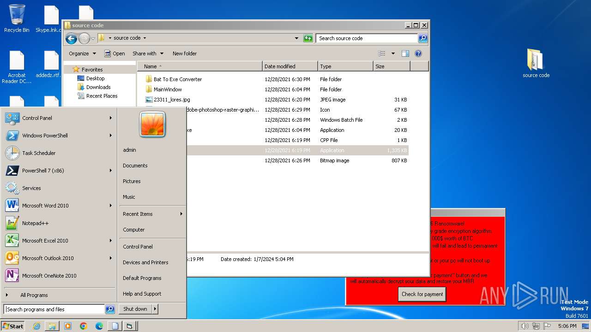Click the New folder button
591x332 pixels.
click(185, 53)
